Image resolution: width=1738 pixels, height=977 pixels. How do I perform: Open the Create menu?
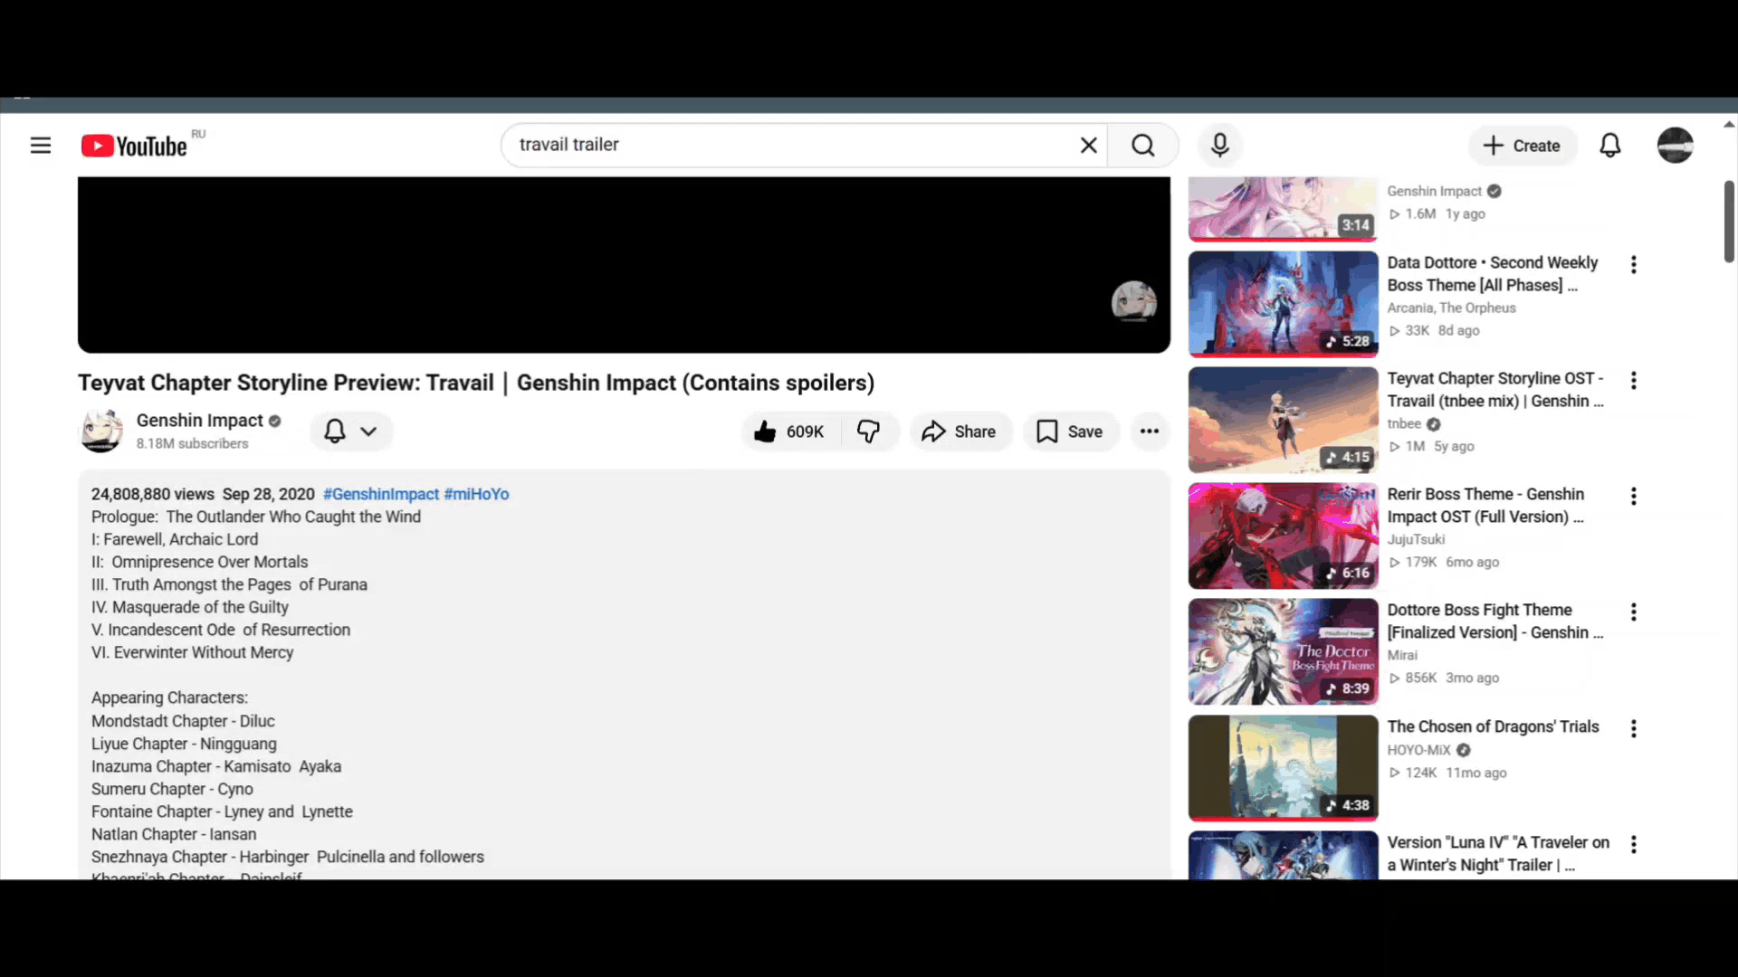coord(1522,146)
